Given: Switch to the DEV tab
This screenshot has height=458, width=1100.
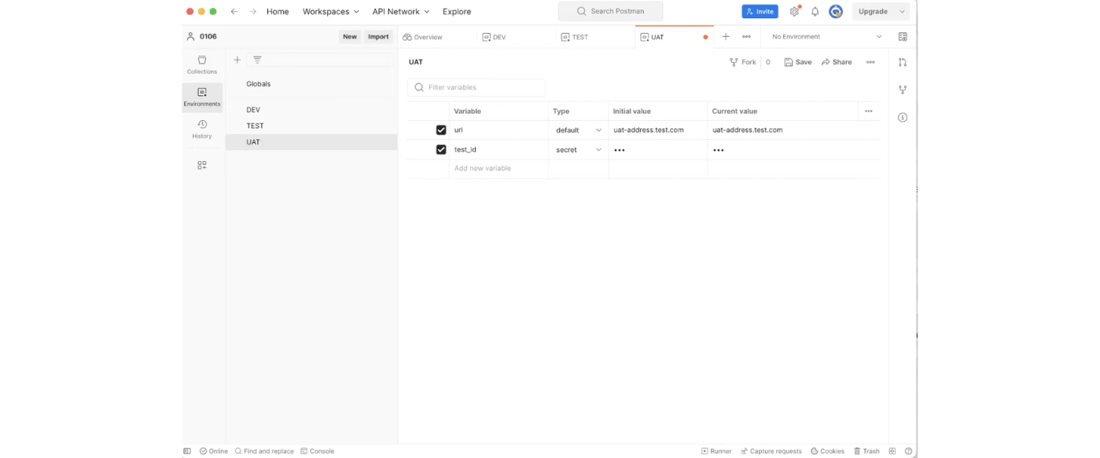Looking at the screenshot, I should pyautogui.click(x=494, y=37).
